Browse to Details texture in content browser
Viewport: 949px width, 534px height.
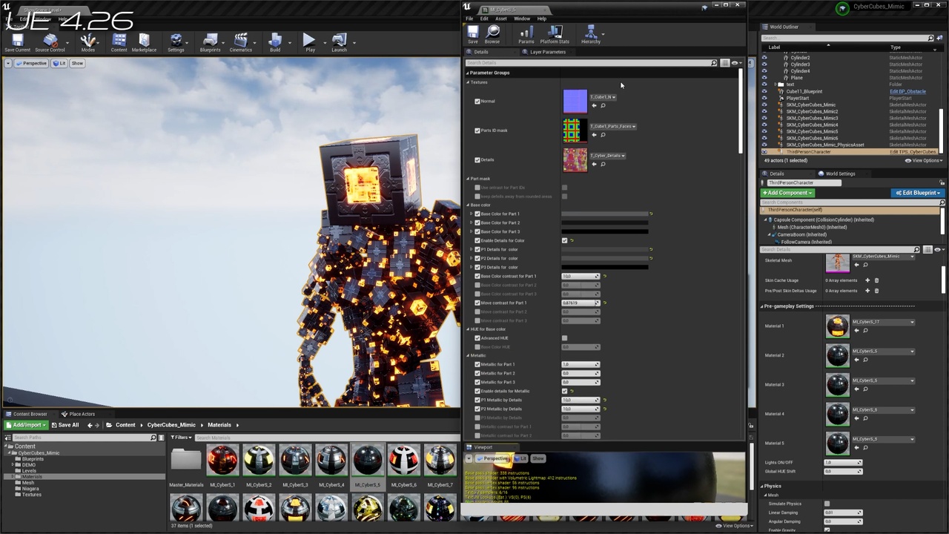pos(603,165)
